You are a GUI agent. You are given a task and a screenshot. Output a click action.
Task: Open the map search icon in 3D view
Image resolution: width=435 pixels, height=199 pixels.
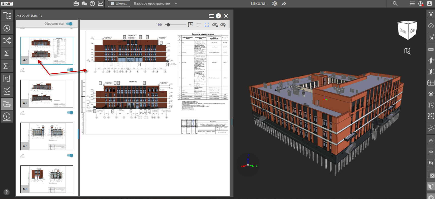point(407,51)
